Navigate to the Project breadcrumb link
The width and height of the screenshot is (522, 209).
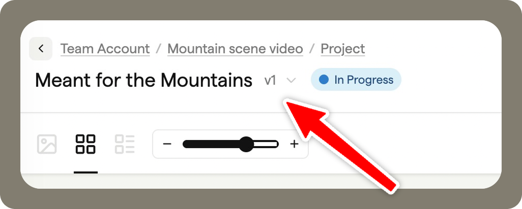[342, 49]
